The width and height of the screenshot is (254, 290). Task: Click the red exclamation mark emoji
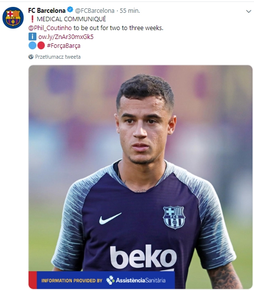coord(32,19)
